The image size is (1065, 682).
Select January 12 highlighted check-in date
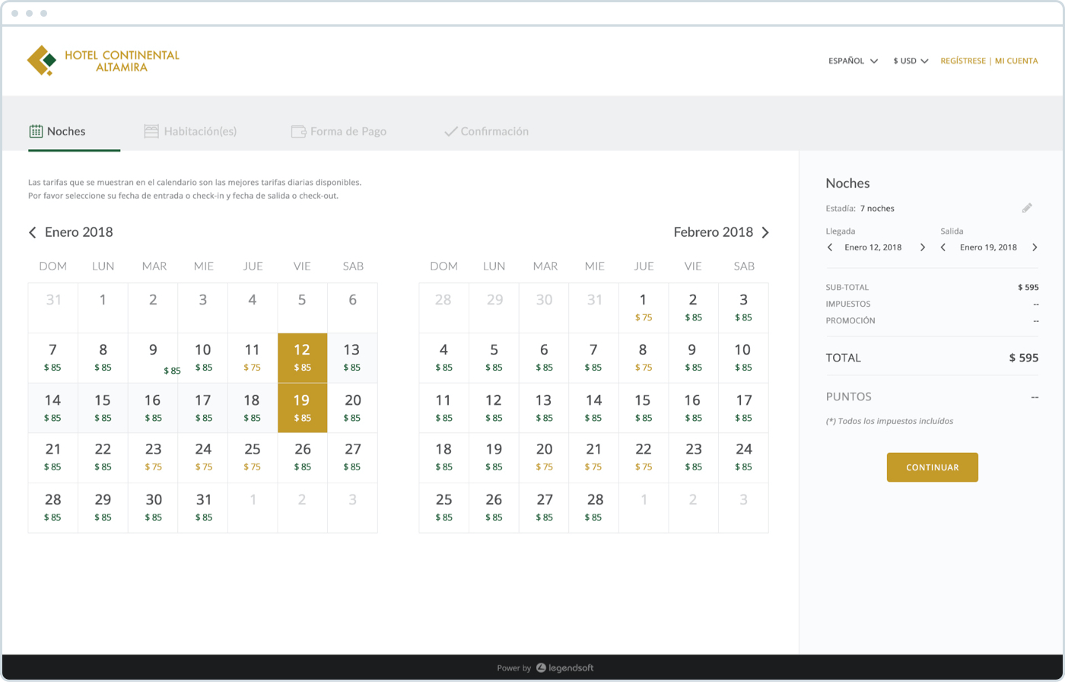(x=302, y=358)
